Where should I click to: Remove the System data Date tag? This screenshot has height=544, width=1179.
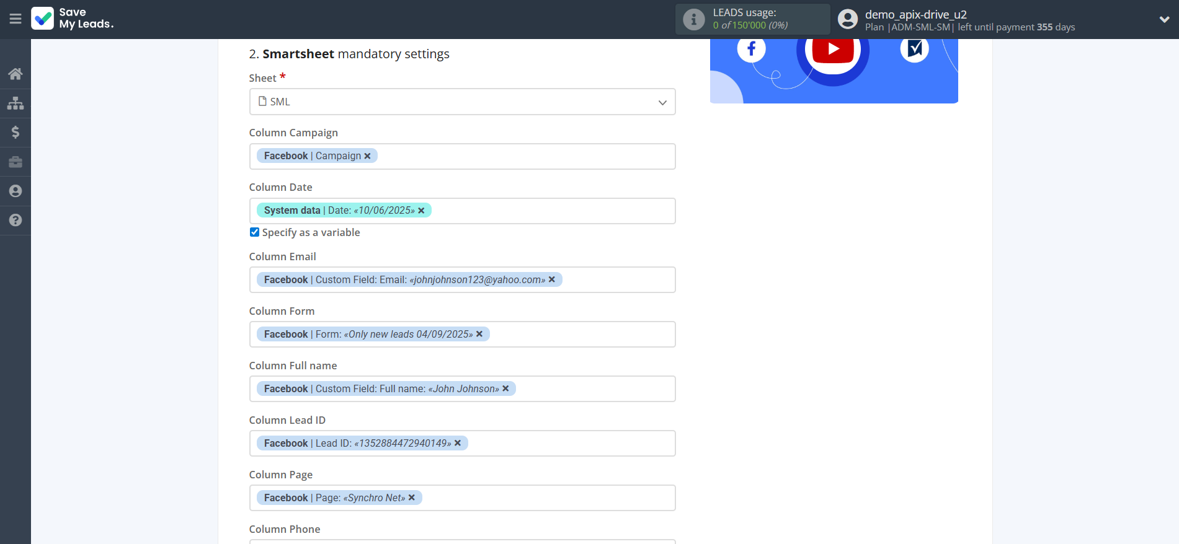pos(422,211)
